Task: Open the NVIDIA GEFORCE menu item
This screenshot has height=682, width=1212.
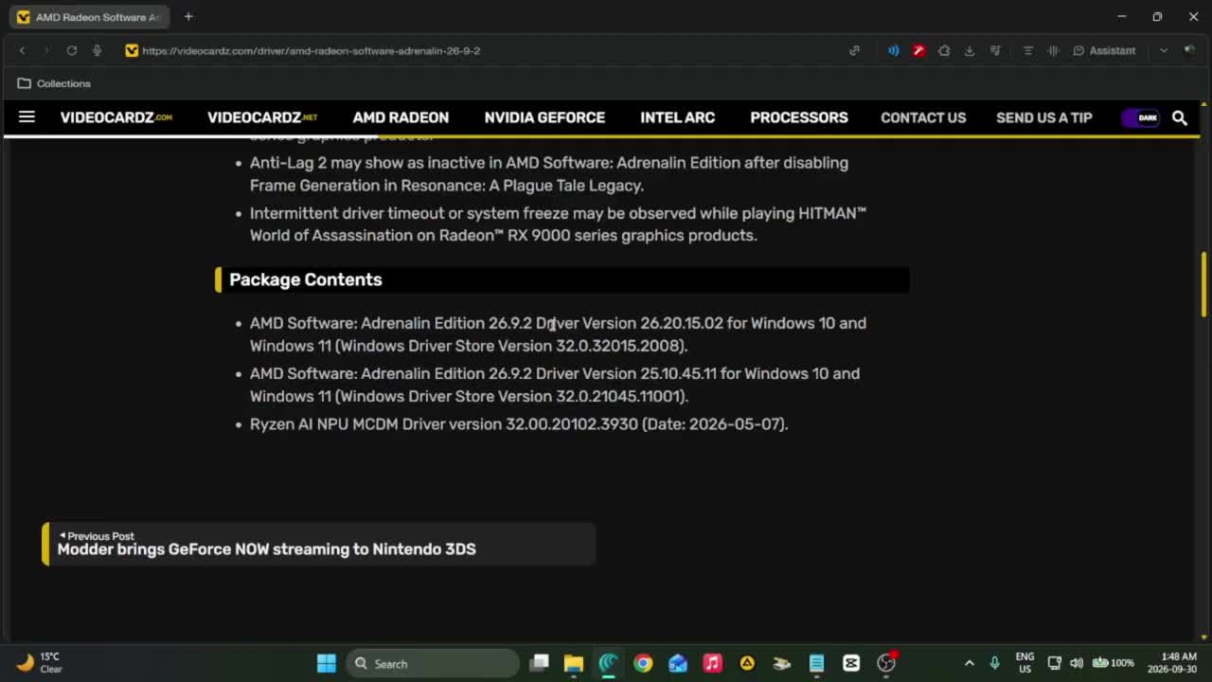Action: pos(544,117)
